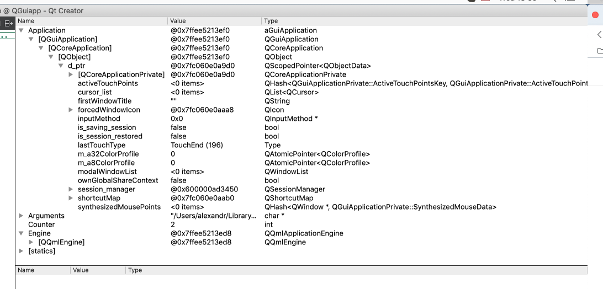Image resolution: width=603 pixels, height=289 pixels.
Task: Click the split view icon left of the Name header
Action: click(8, 23)
